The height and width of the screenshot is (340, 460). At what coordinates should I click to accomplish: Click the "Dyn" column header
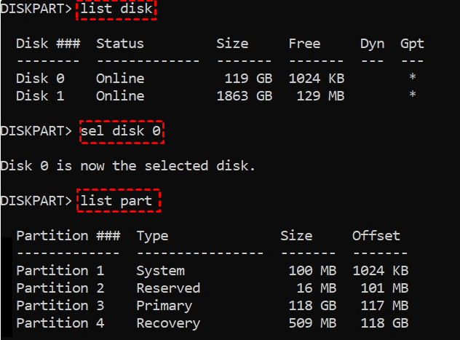click(x=372, y=44)
